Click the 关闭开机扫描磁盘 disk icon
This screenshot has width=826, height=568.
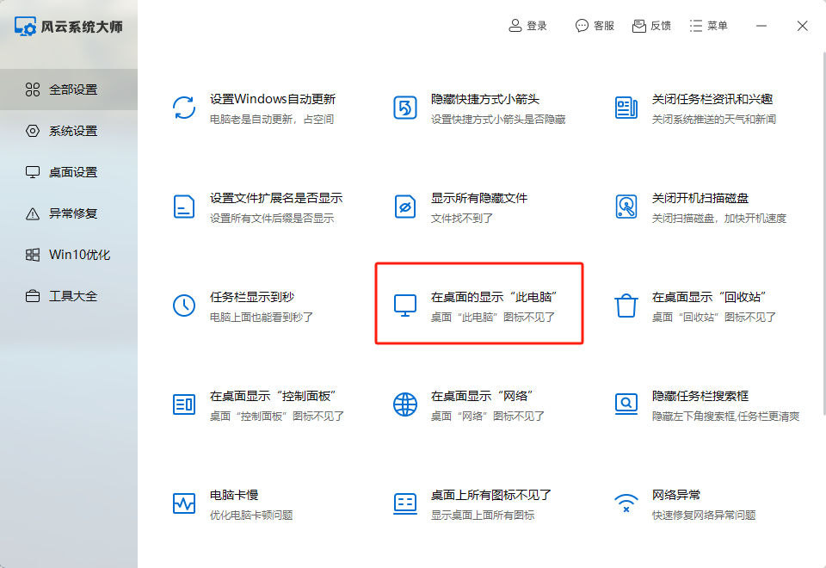click(626, 207)
